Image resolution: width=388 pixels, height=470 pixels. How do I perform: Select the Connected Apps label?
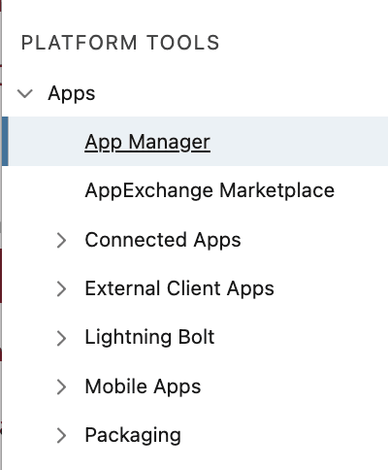tap(163, 240)
